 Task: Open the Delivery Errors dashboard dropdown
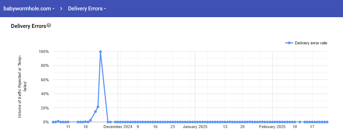(x=87, y=9)
